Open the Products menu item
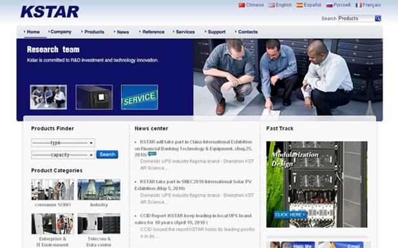 pos(94,32)
